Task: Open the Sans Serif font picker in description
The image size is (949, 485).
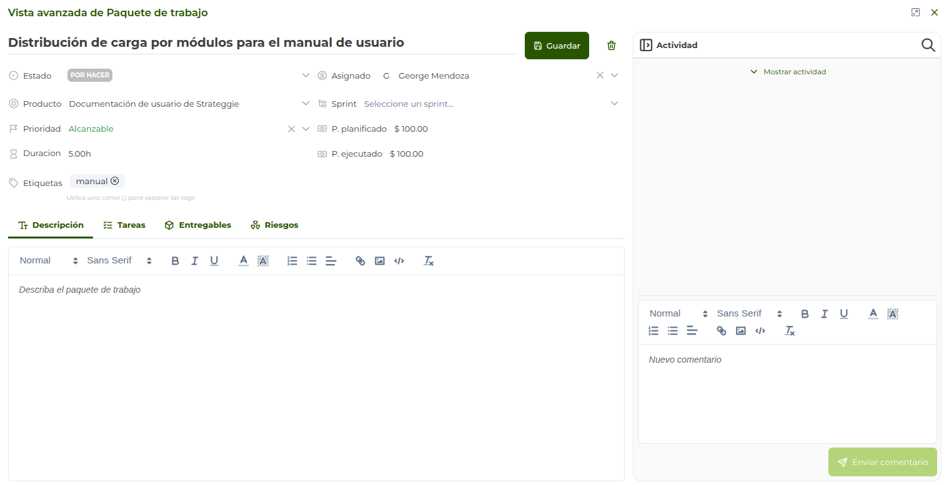Action: tap(119, 261)
